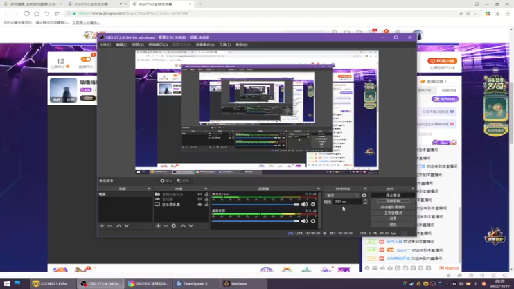Image resolution: width=514 pixels, height=289 pixels.
Task: Toggle visibility of video capture device source
Action: tap(200, 195)
